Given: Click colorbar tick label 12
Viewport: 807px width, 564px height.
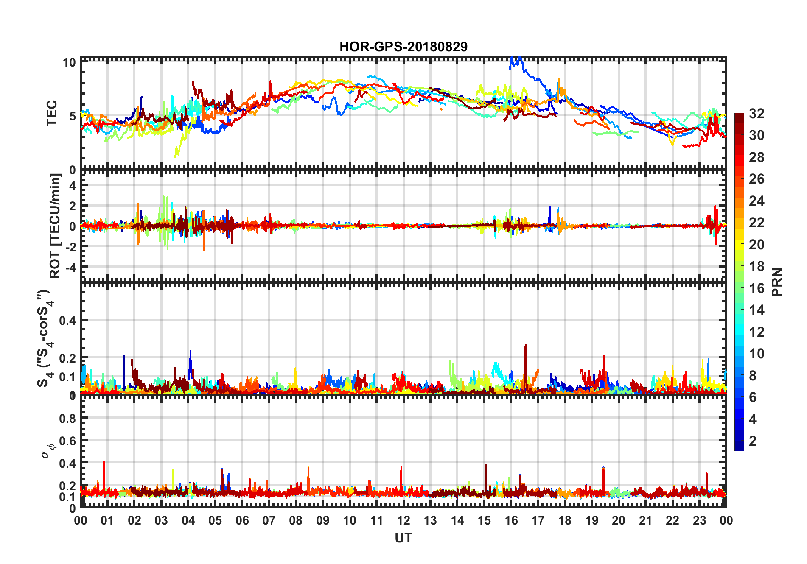Looking at the screenshot, I should tap(757, 332).
